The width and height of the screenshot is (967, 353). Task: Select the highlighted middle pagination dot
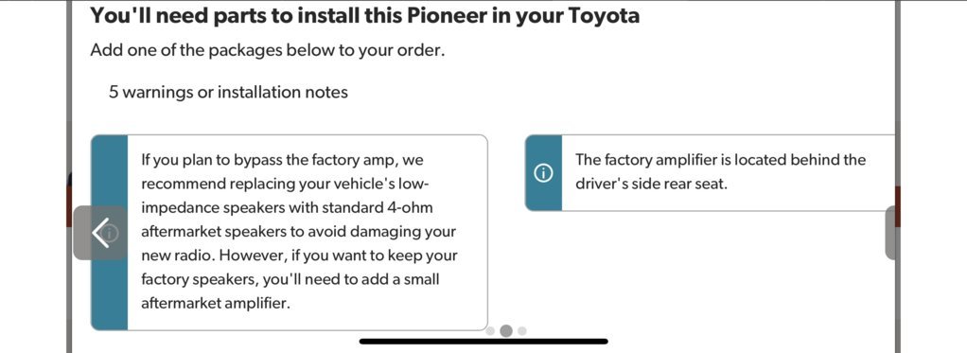[x=505, y=331]
